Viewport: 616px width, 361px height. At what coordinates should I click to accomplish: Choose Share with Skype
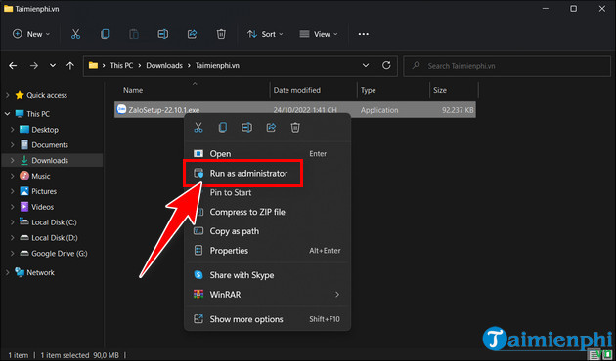click(267, 275)
